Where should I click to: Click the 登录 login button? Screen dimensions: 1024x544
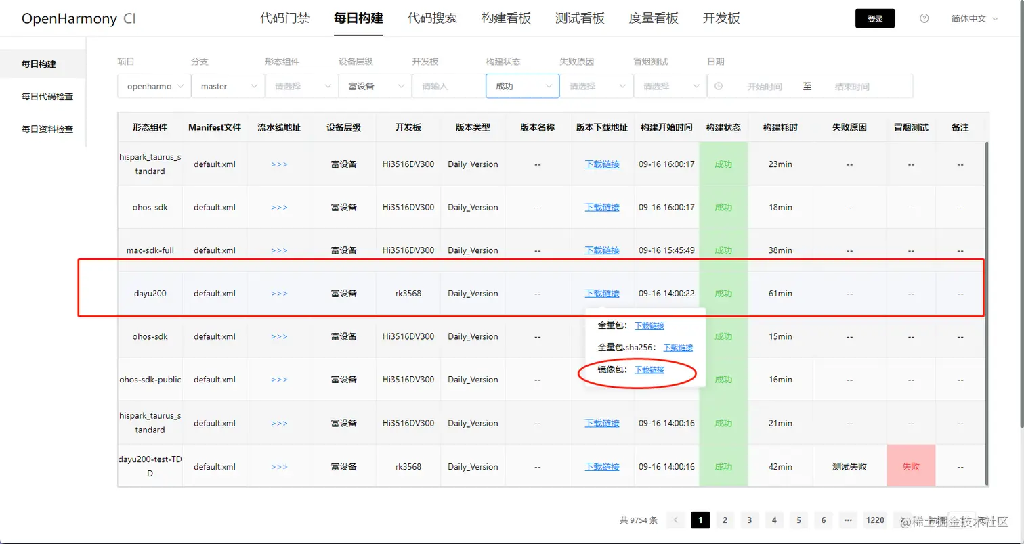pyautogui.click(x=874, y=18)
